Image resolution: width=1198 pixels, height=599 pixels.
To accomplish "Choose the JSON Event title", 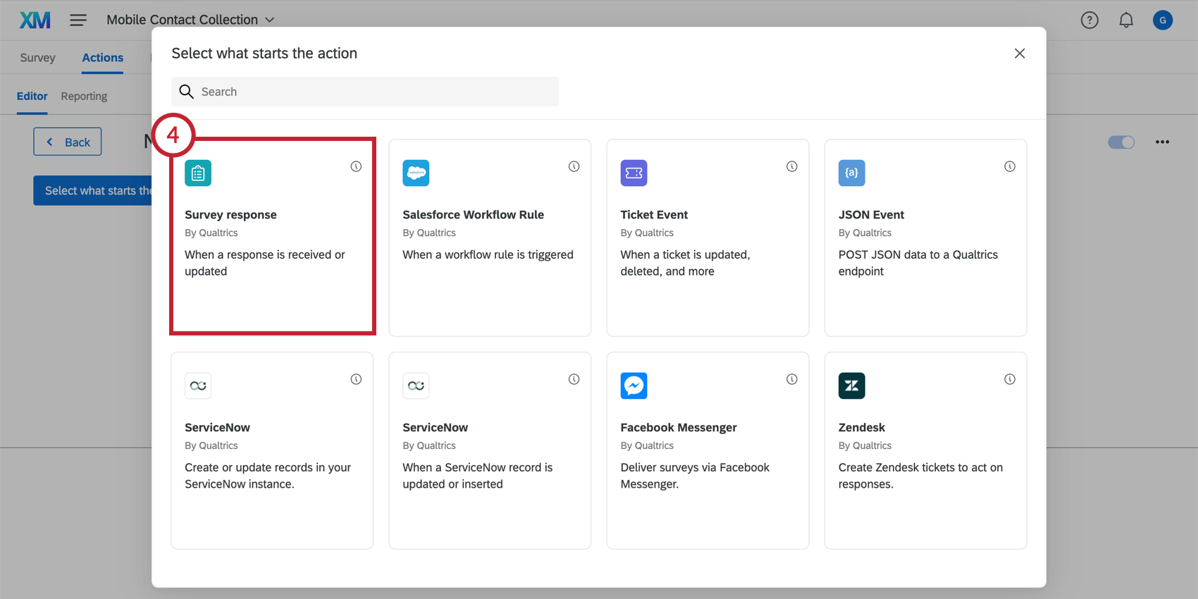I will [x=871, y=215].
